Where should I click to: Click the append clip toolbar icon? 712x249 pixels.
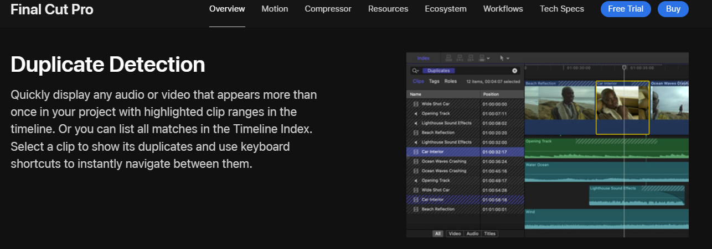tap(471, 58)
